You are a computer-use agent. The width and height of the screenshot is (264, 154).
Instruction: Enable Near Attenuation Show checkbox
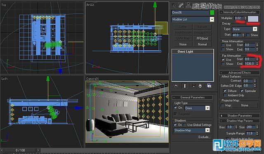[x=223, y=49]
